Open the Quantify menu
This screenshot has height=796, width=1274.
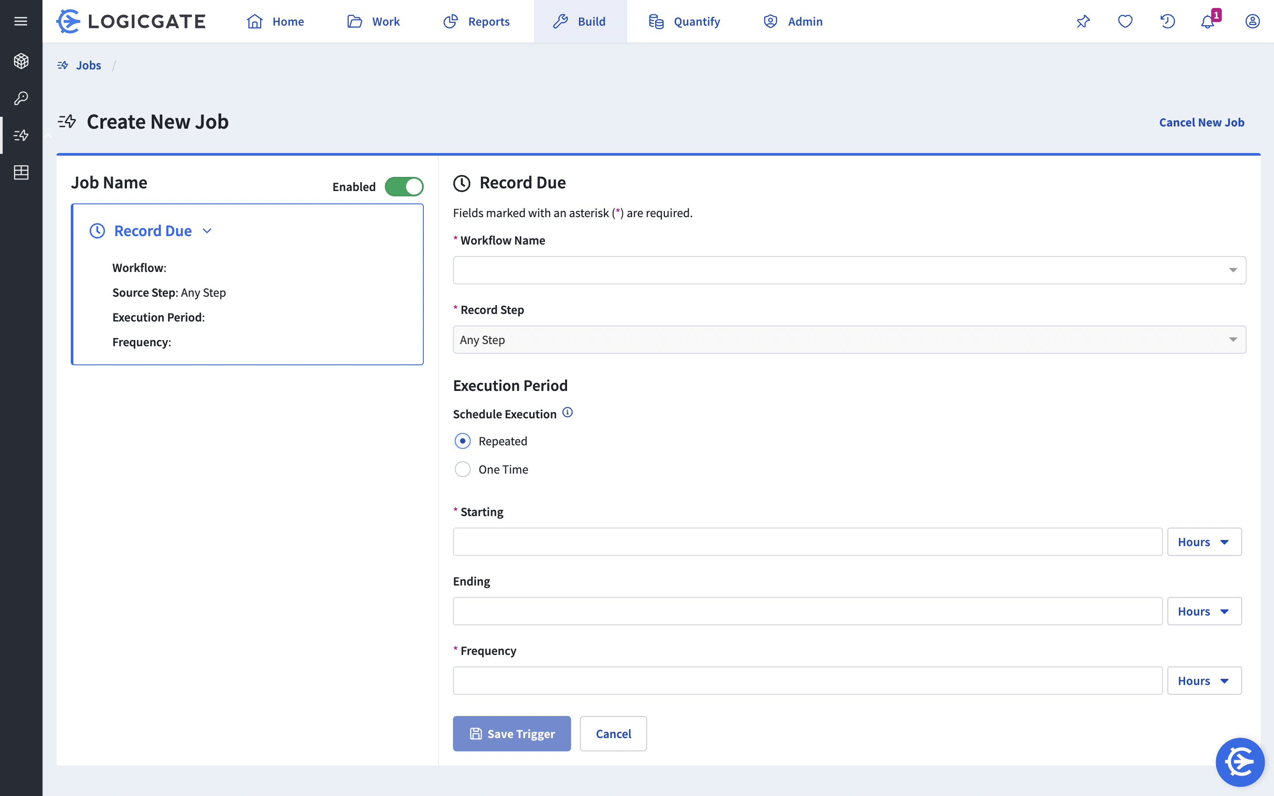(x=684, y=21)
